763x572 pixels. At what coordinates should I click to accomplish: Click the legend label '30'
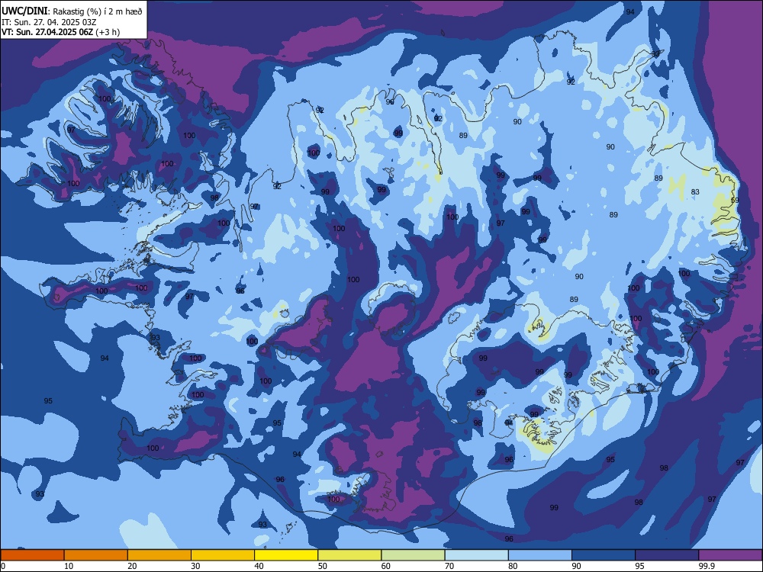click(195, 566)
